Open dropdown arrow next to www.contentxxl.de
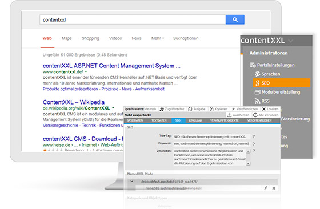The width and height of the screenshot is (320, 209). tap(86, 71)
